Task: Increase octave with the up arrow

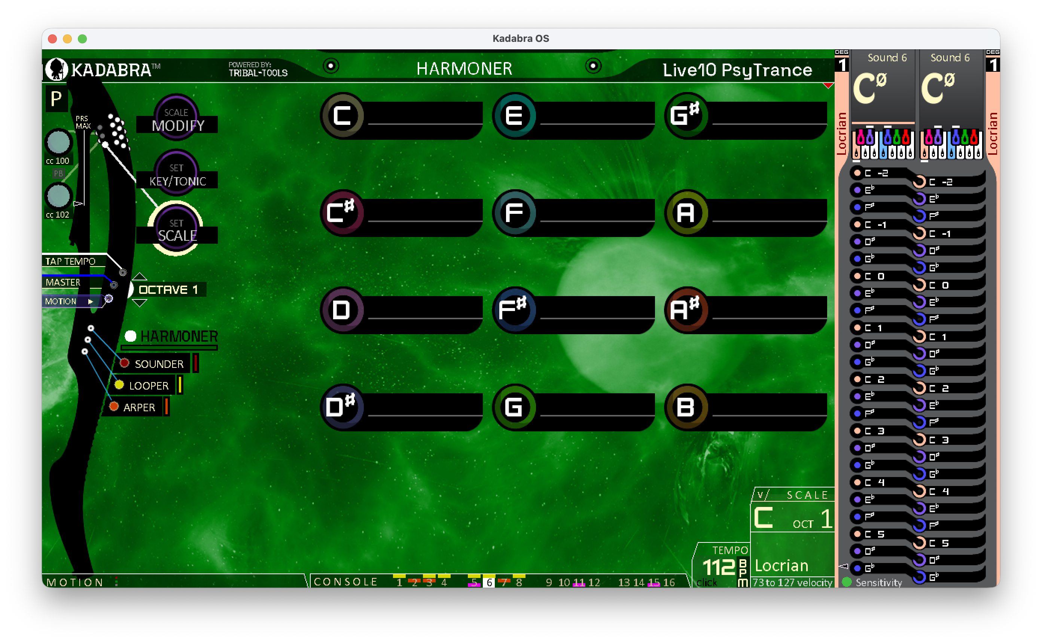Action: pos(140,276)
